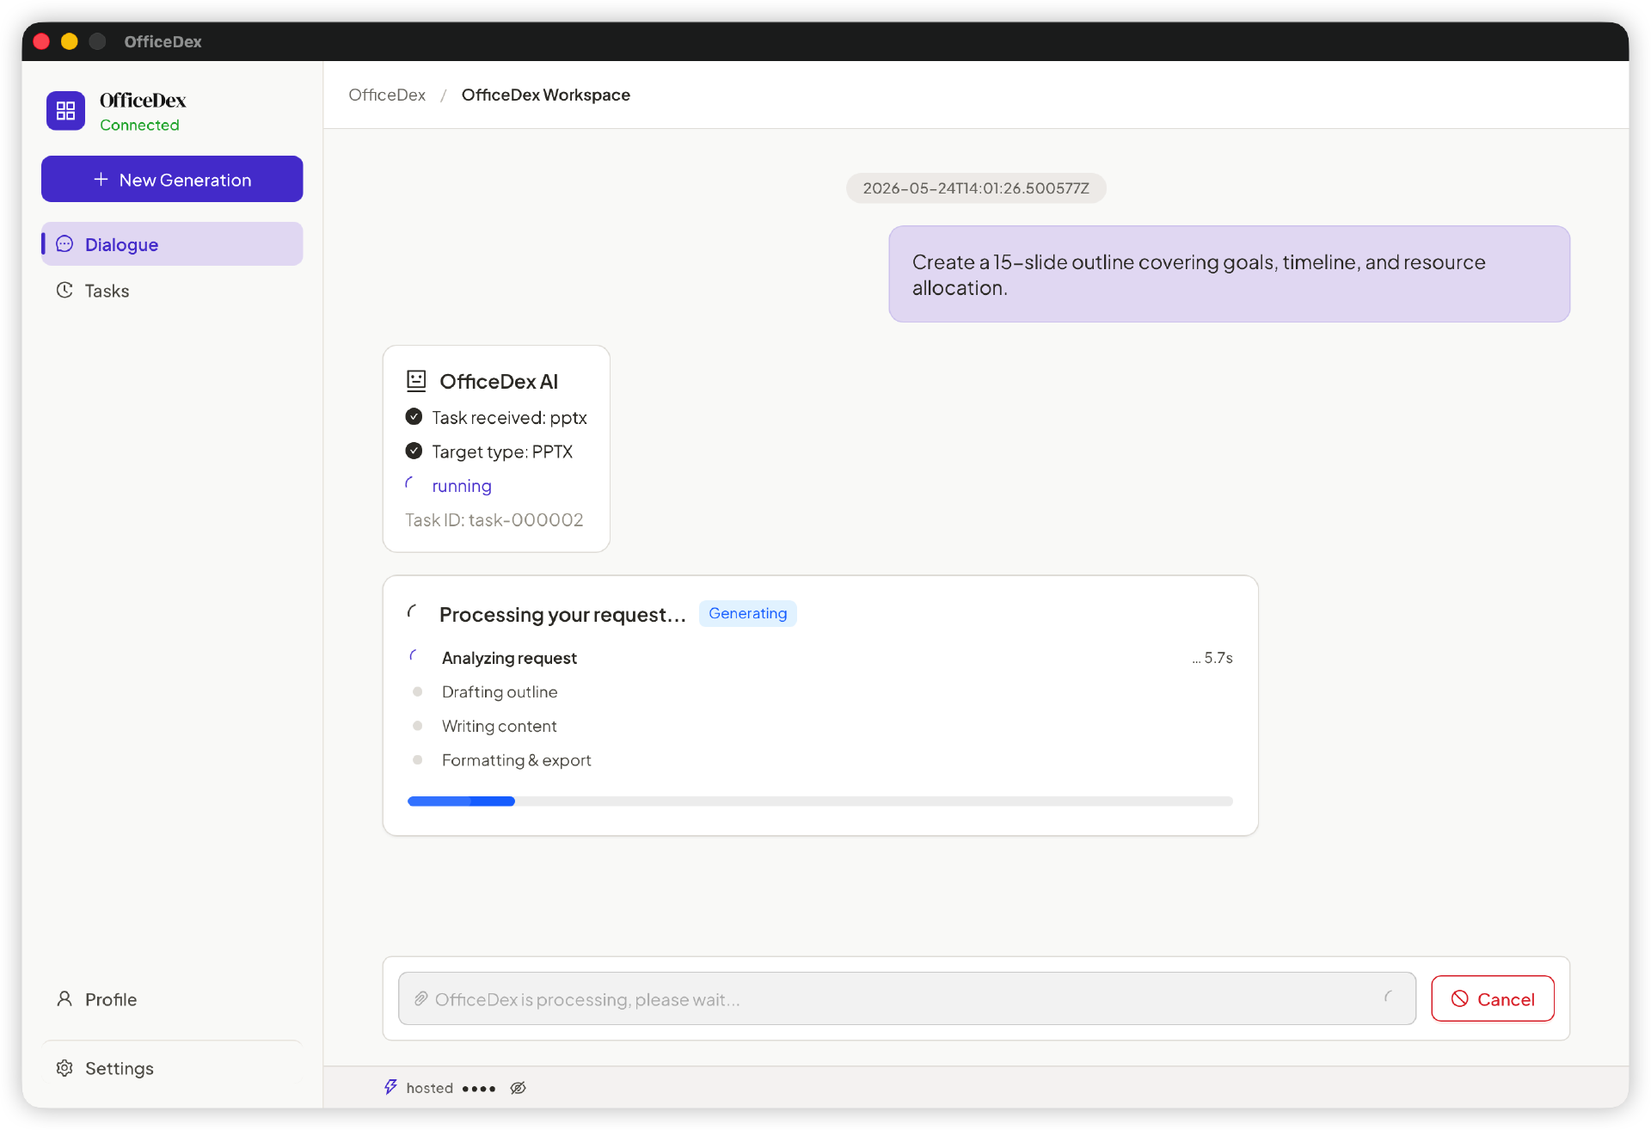Click the OfficeDex AI robot icon
Viewport: 1651px width, 1130px height.
point(416,381)
